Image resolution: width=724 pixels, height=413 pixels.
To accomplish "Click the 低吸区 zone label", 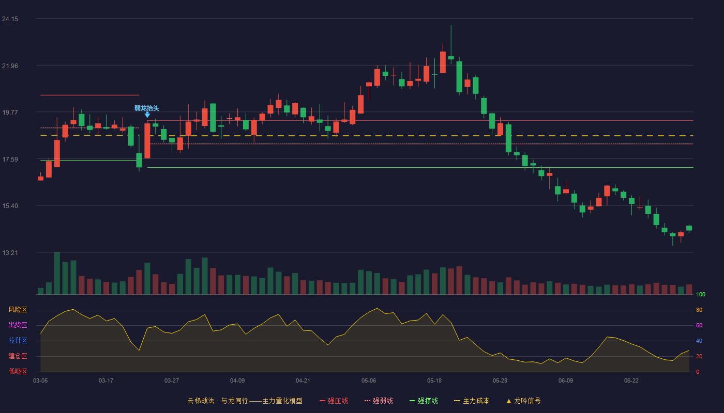I will click(18, 371).
